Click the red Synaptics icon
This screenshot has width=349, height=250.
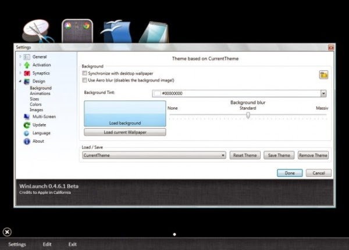27,73
